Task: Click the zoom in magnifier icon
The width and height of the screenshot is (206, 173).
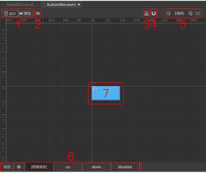Action: pos(190,13)
